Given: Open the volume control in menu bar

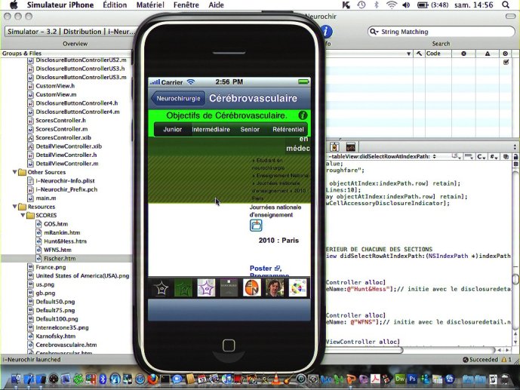Looking at the screenshot, I should click(406, 5).
